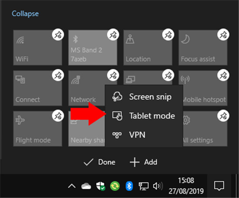This screenshot has width=239, height=198.
Task: Show hidden system tray icons
Action: [x=72, y=186]
